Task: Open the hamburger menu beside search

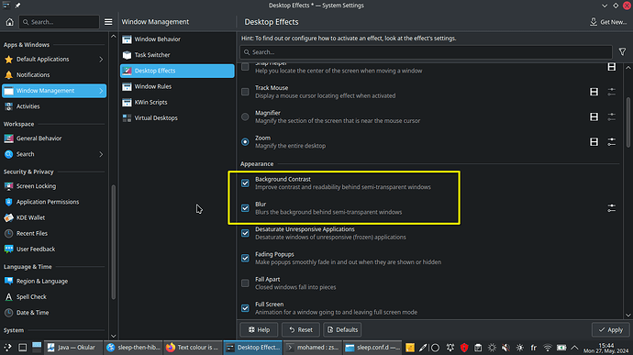Action: (108, 22)
